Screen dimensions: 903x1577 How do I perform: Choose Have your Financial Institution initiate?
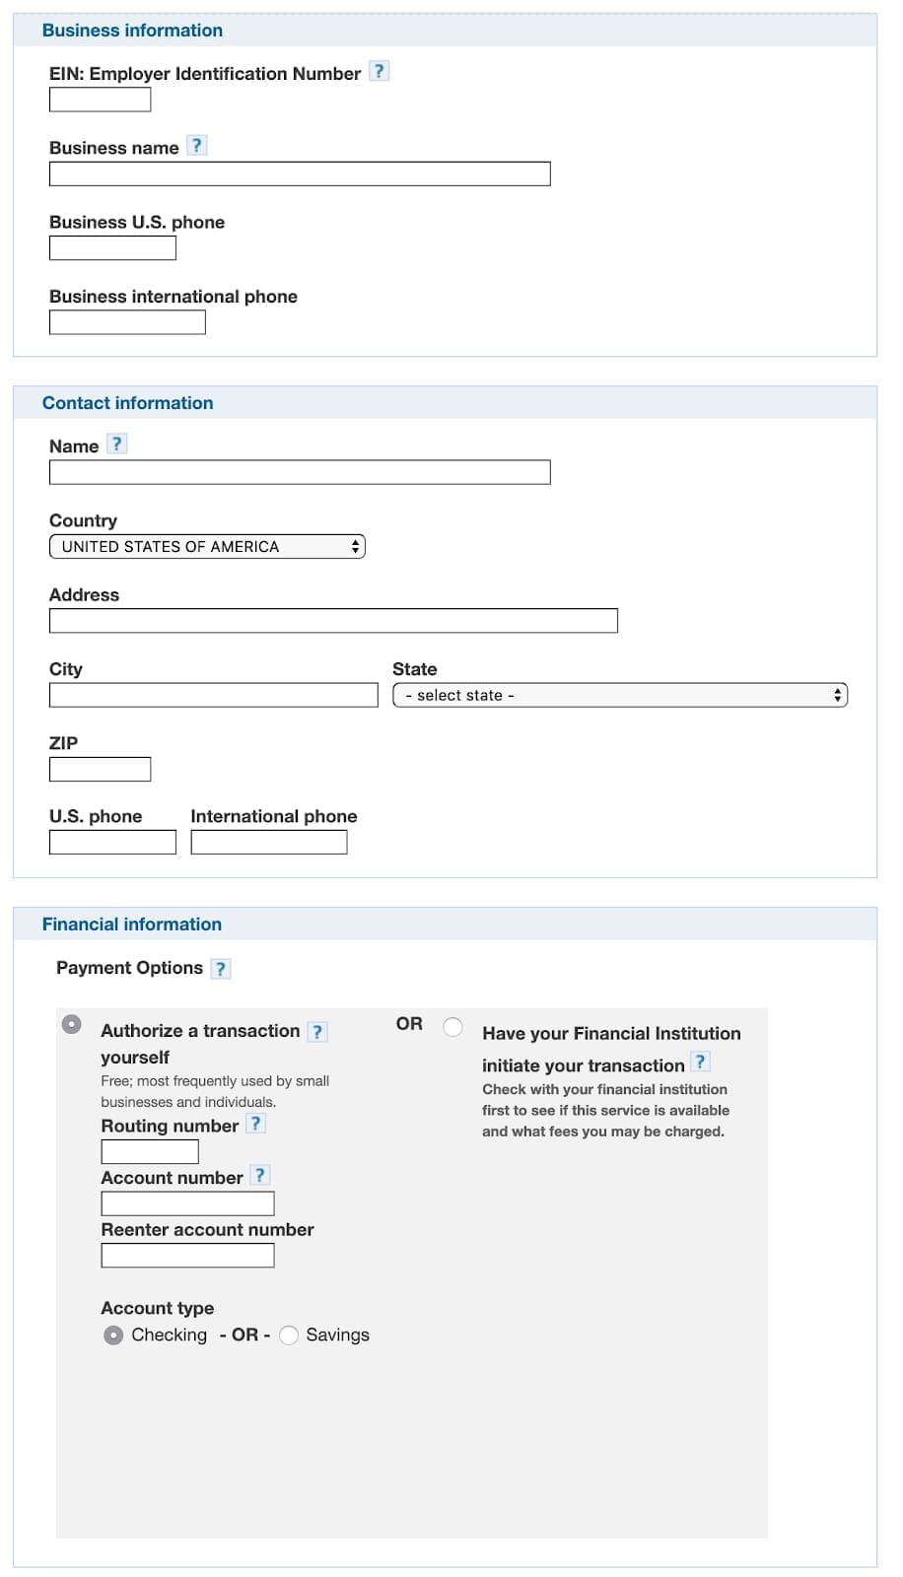[452, 1026]
